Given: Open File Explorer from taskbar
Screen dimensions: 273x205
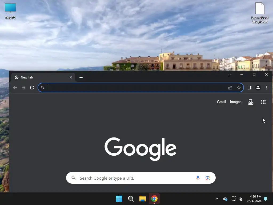Looking at the screenshot, I should click(143, 199).
